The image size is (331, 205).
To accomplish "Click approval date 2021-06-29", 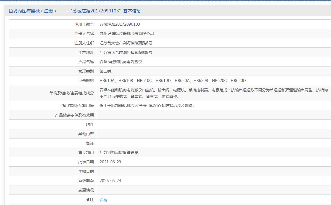I will [x=110, y=162].
